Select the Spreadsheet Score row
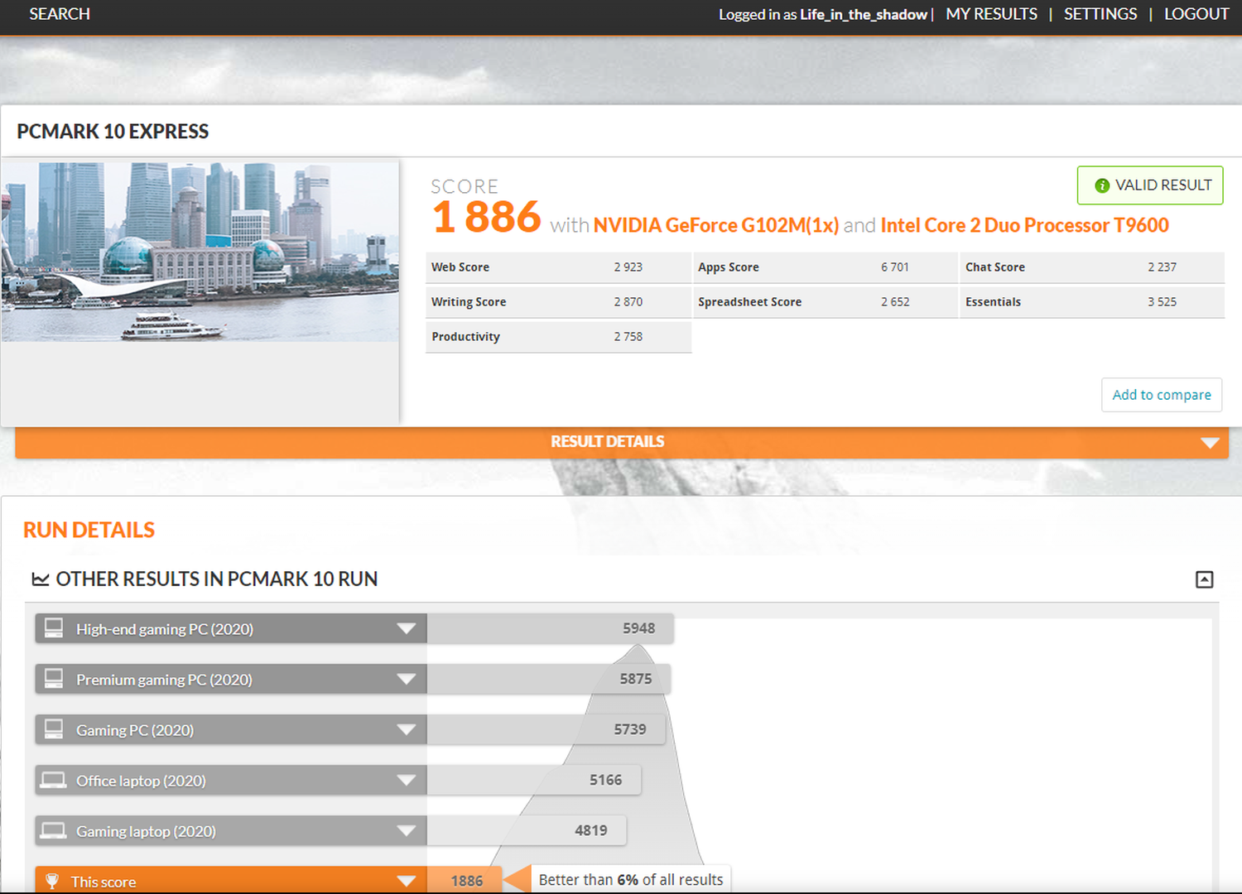This screenshot has width=1242, height=894. pos(825,302)
